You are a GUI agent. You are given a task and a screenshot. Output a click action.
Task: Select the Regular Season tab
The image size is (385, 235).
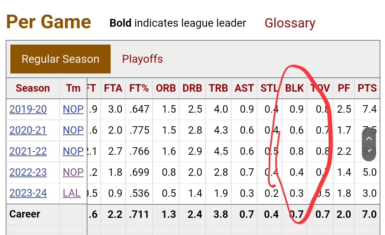60,59
